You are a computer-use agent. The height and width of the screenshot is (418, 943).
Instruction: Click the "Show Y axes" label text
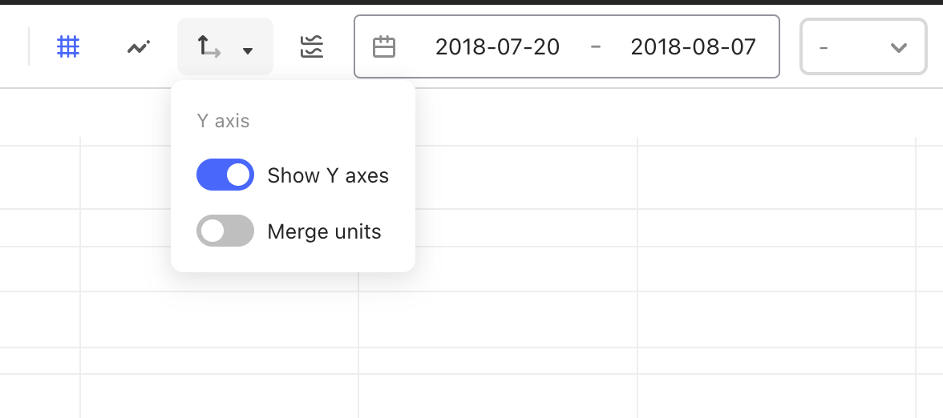pyautogui.click(x=329, y=175)
